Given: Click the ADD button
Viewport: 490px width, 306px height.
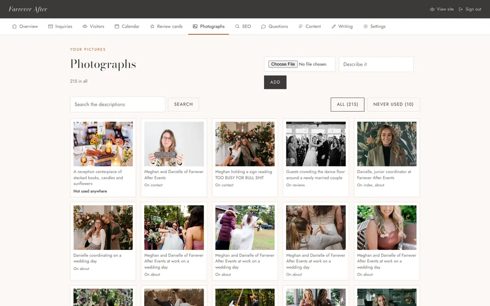Looking at the screenshot, I should (x=275, y=82).
